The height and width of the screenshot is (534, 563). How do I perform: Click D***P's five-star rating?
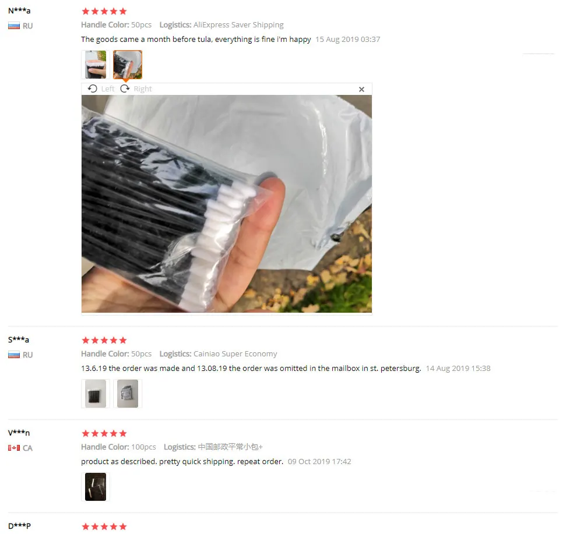pos(104,526)
